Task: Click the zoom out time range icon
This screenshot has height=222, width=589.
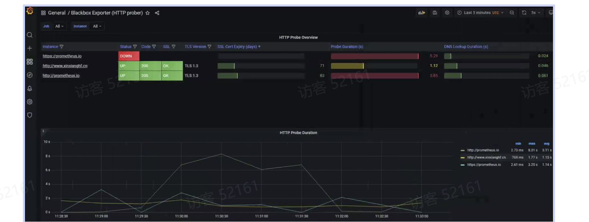Action: pos(512,13)
